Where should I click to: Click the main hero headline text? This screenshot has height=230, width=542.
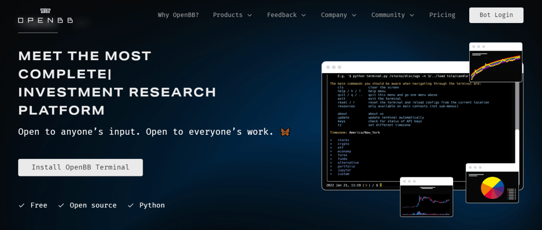point(117,83)
